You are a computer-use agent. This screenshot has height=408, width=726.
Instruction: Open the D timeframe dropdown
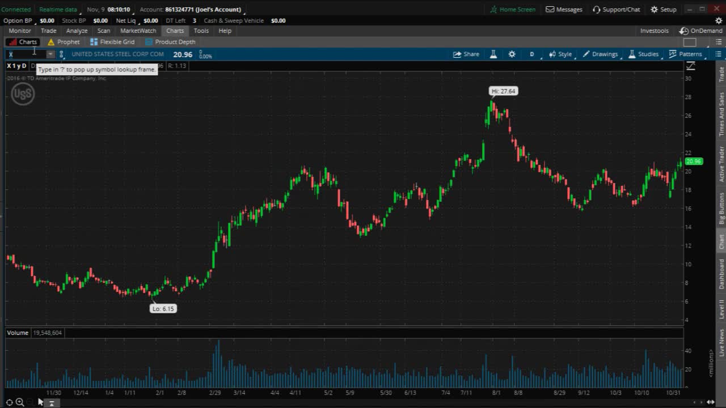pyautogui.click(x=532, y=54)
